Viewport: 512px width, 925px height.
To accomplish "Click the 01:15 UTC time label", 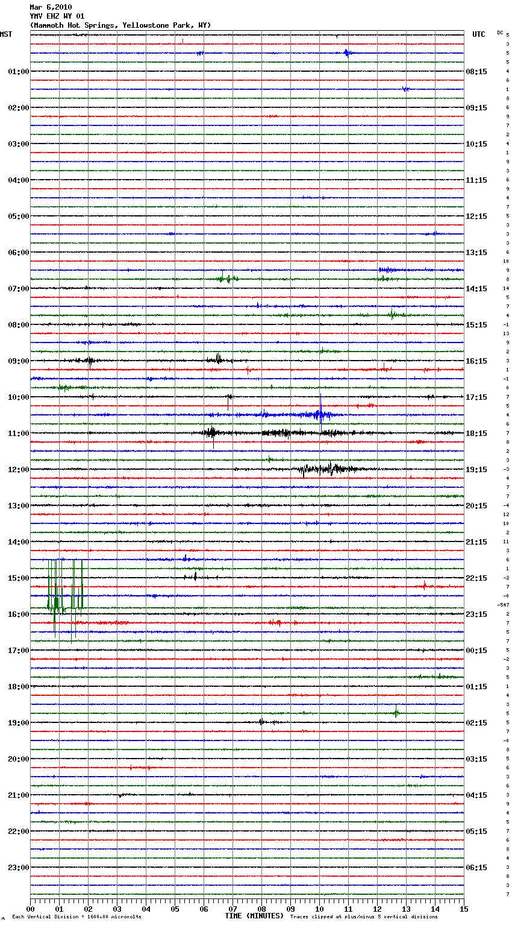I will [x=476, y=687].
